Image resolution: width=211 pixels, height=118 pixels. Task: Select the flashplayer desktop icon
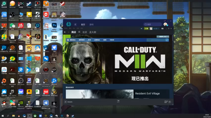coord(12,71)
